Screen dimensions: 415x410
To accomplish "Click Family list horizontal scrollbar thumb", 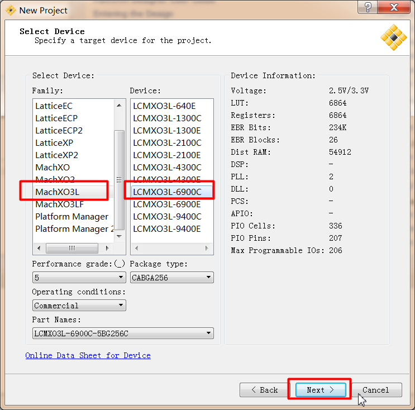I will click(x=72, y=248).
